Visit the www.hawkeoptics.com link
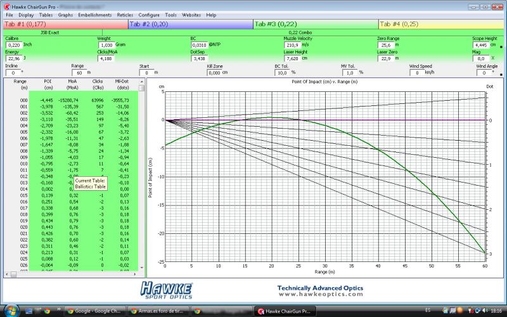This screenshot has height=317, width=507. point(320,294)
